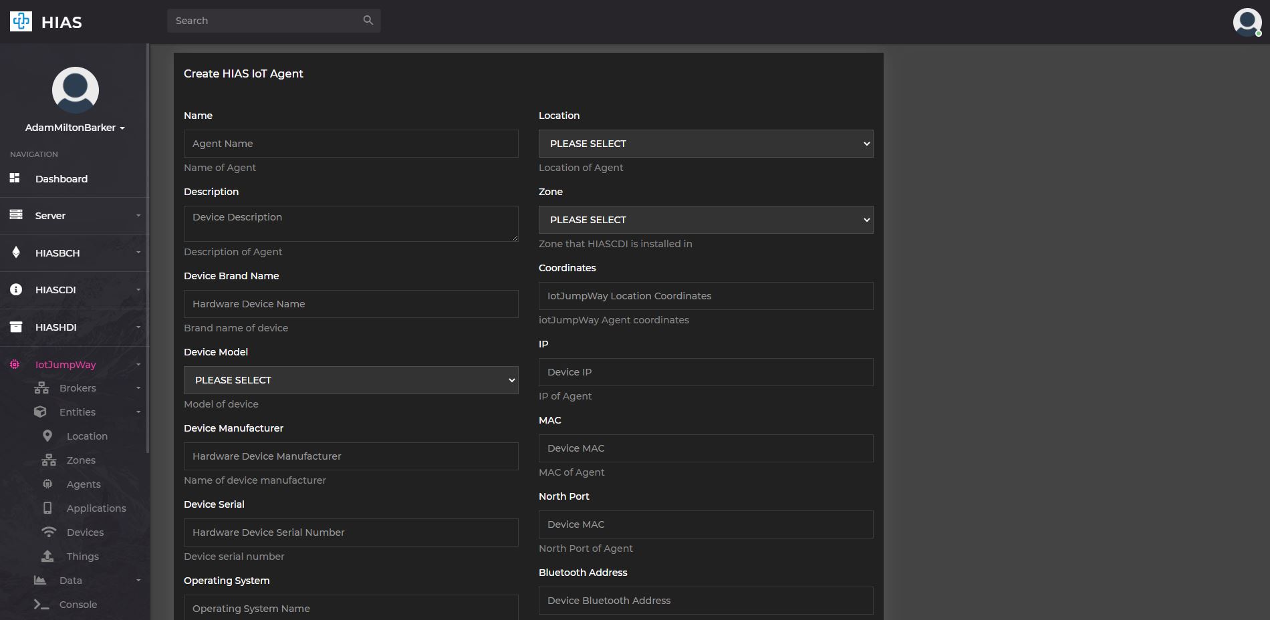Collapse the IotJumpWay menu arrow
1270x620 pixels.
tap(138, 364)
